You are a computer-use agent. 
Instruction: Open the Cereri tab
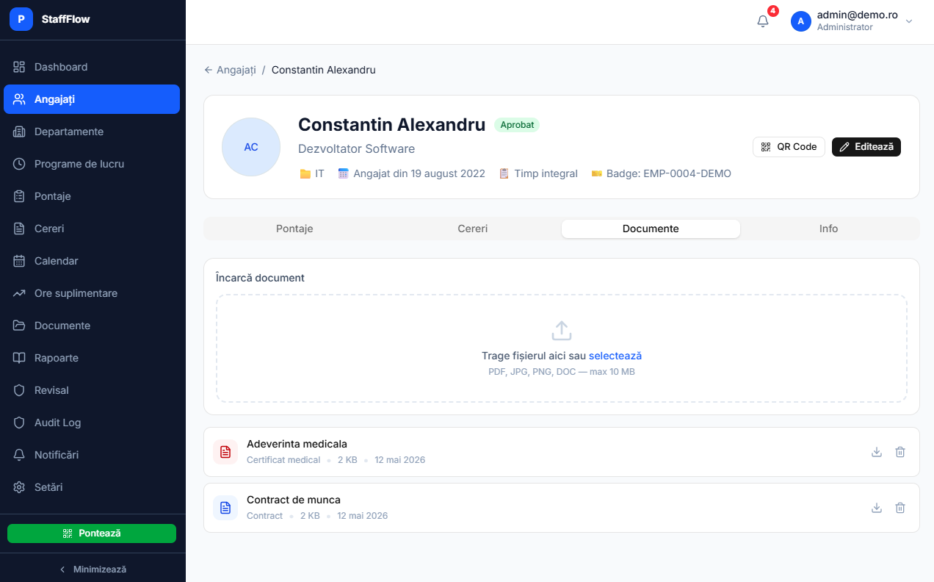coord(473,229)
